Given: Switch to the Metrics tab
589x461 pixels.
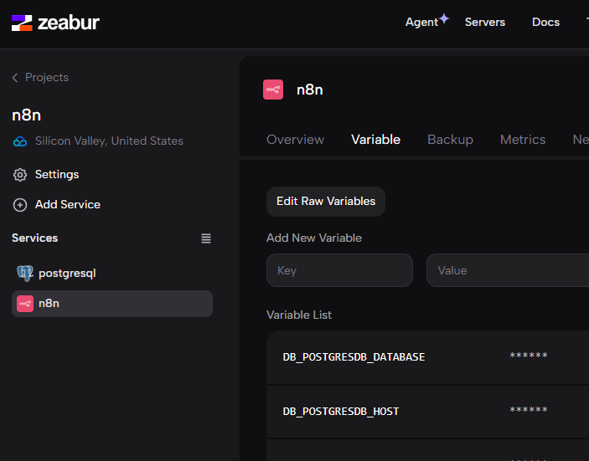Looking at the screenshot, I should [x=523, y=140].
